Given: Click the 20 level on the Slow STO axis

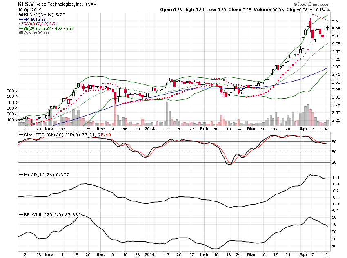Looking at the screenshot, I should (x=334, y=162).
